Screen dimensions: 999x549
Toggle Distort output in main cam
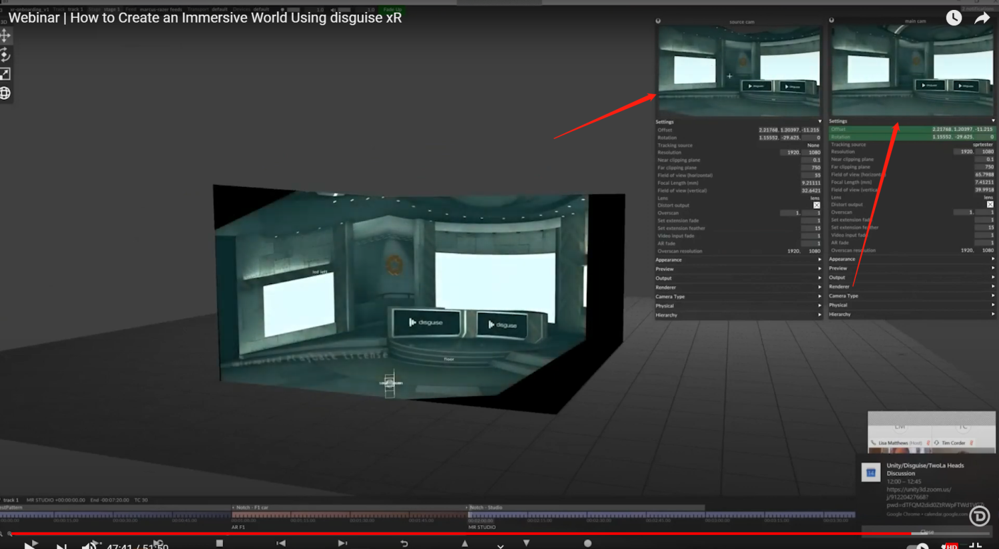coord(990,204)
